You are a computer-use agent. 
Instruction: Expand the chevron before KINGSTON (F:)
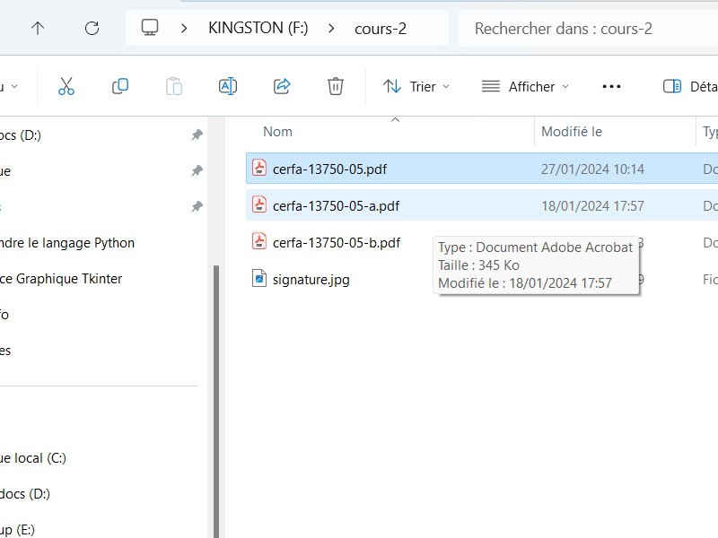(x=184, y=28)
